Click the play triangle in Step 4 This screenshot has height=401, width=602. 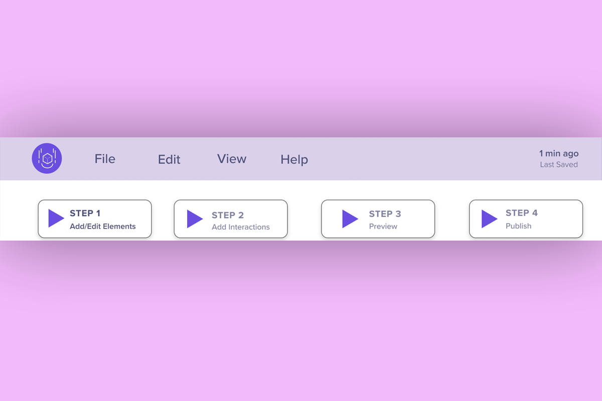[x=489, y=219]
